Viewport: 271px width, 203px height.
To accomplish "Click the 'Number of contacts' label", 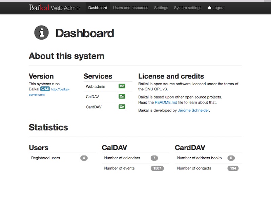I will point(194,168).
